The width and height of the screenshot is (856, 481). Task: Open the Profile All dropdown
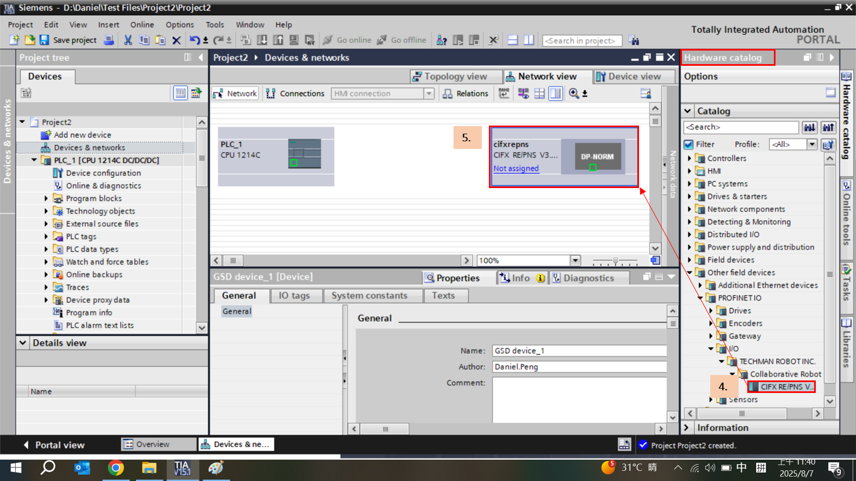point(811,144)
